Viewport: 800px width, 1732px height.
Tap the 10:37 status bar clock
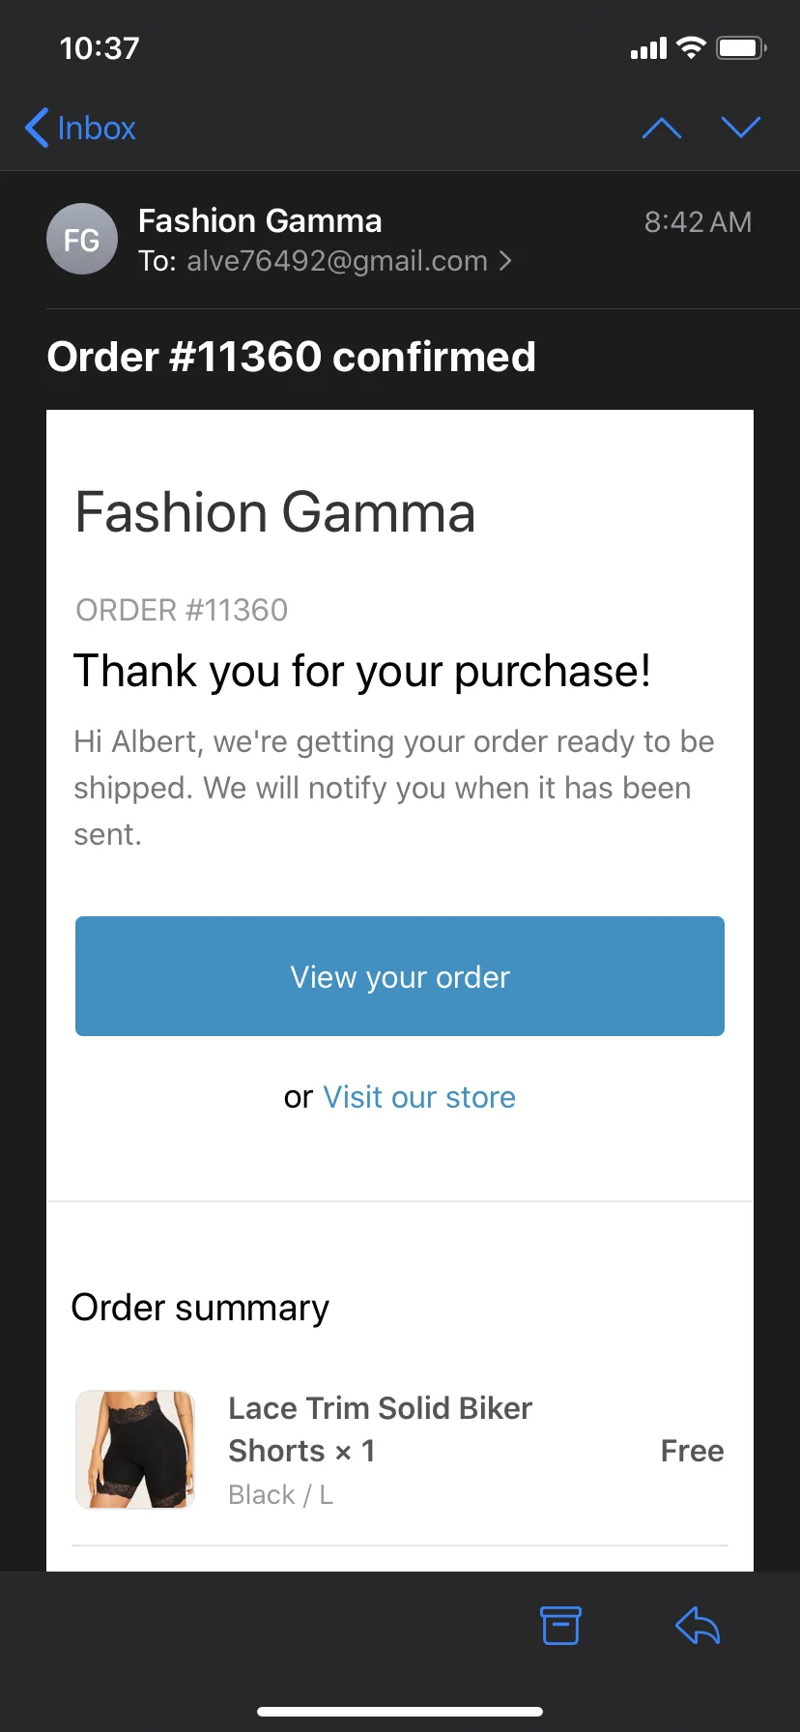(100, 48)
